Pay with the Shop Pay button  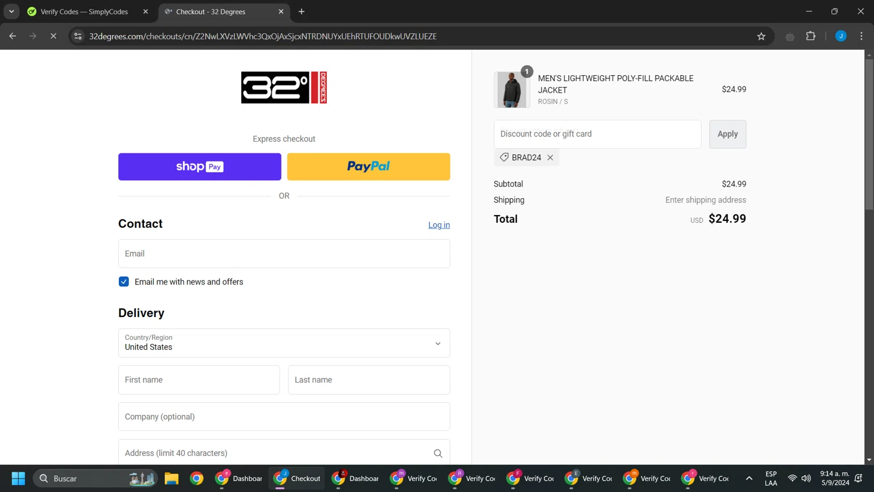[x=200, y=167]
